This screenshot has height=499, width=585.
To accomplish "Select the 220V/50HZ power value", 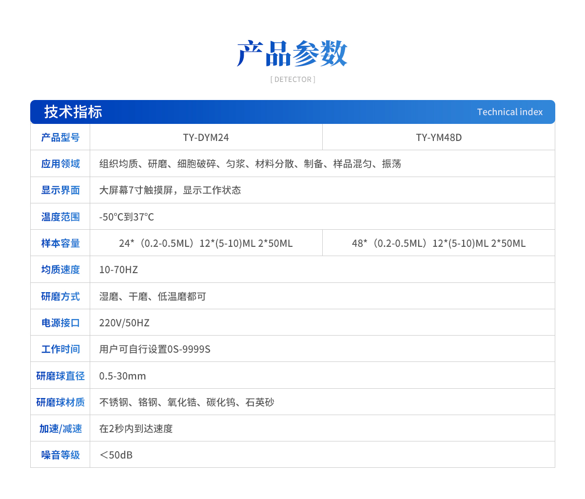I will point(124,323).
